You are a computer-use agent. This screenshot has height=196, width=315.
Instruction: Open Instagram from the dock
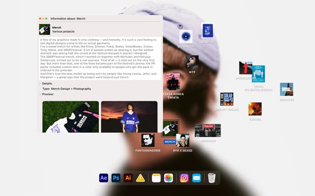point(184,178)
